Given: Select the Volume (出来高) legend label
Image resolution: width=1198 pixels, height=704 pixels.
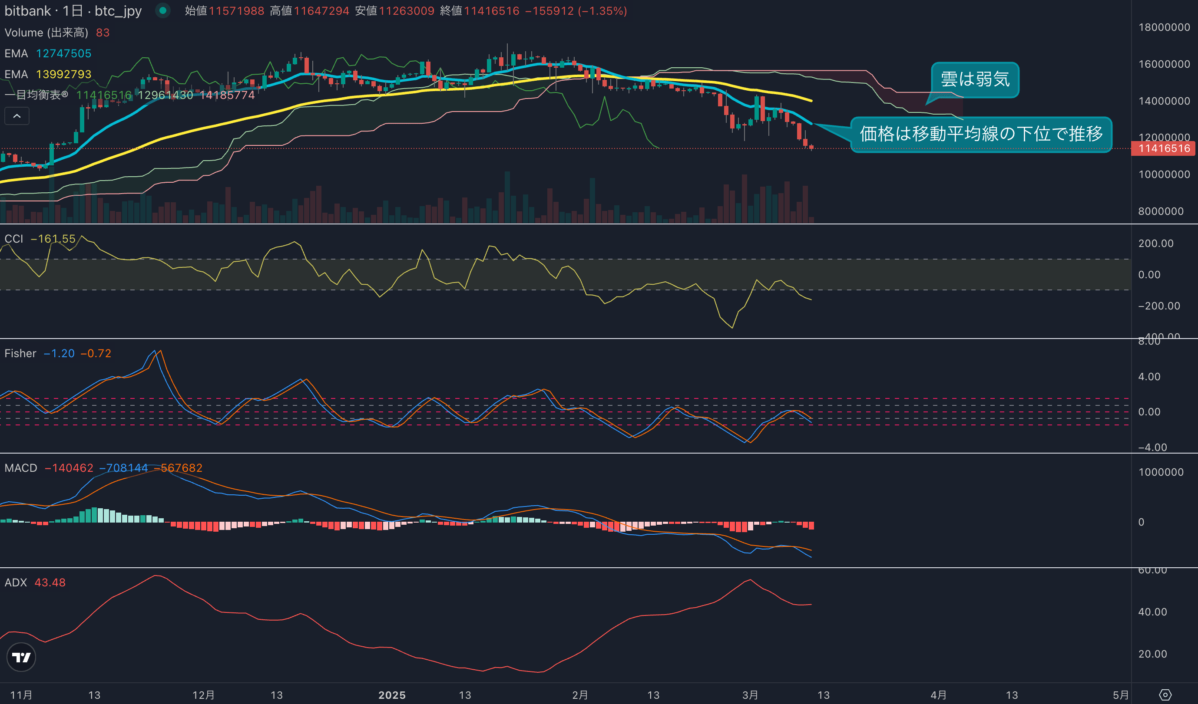Looking at the screenshot, I should pos(46,32).
